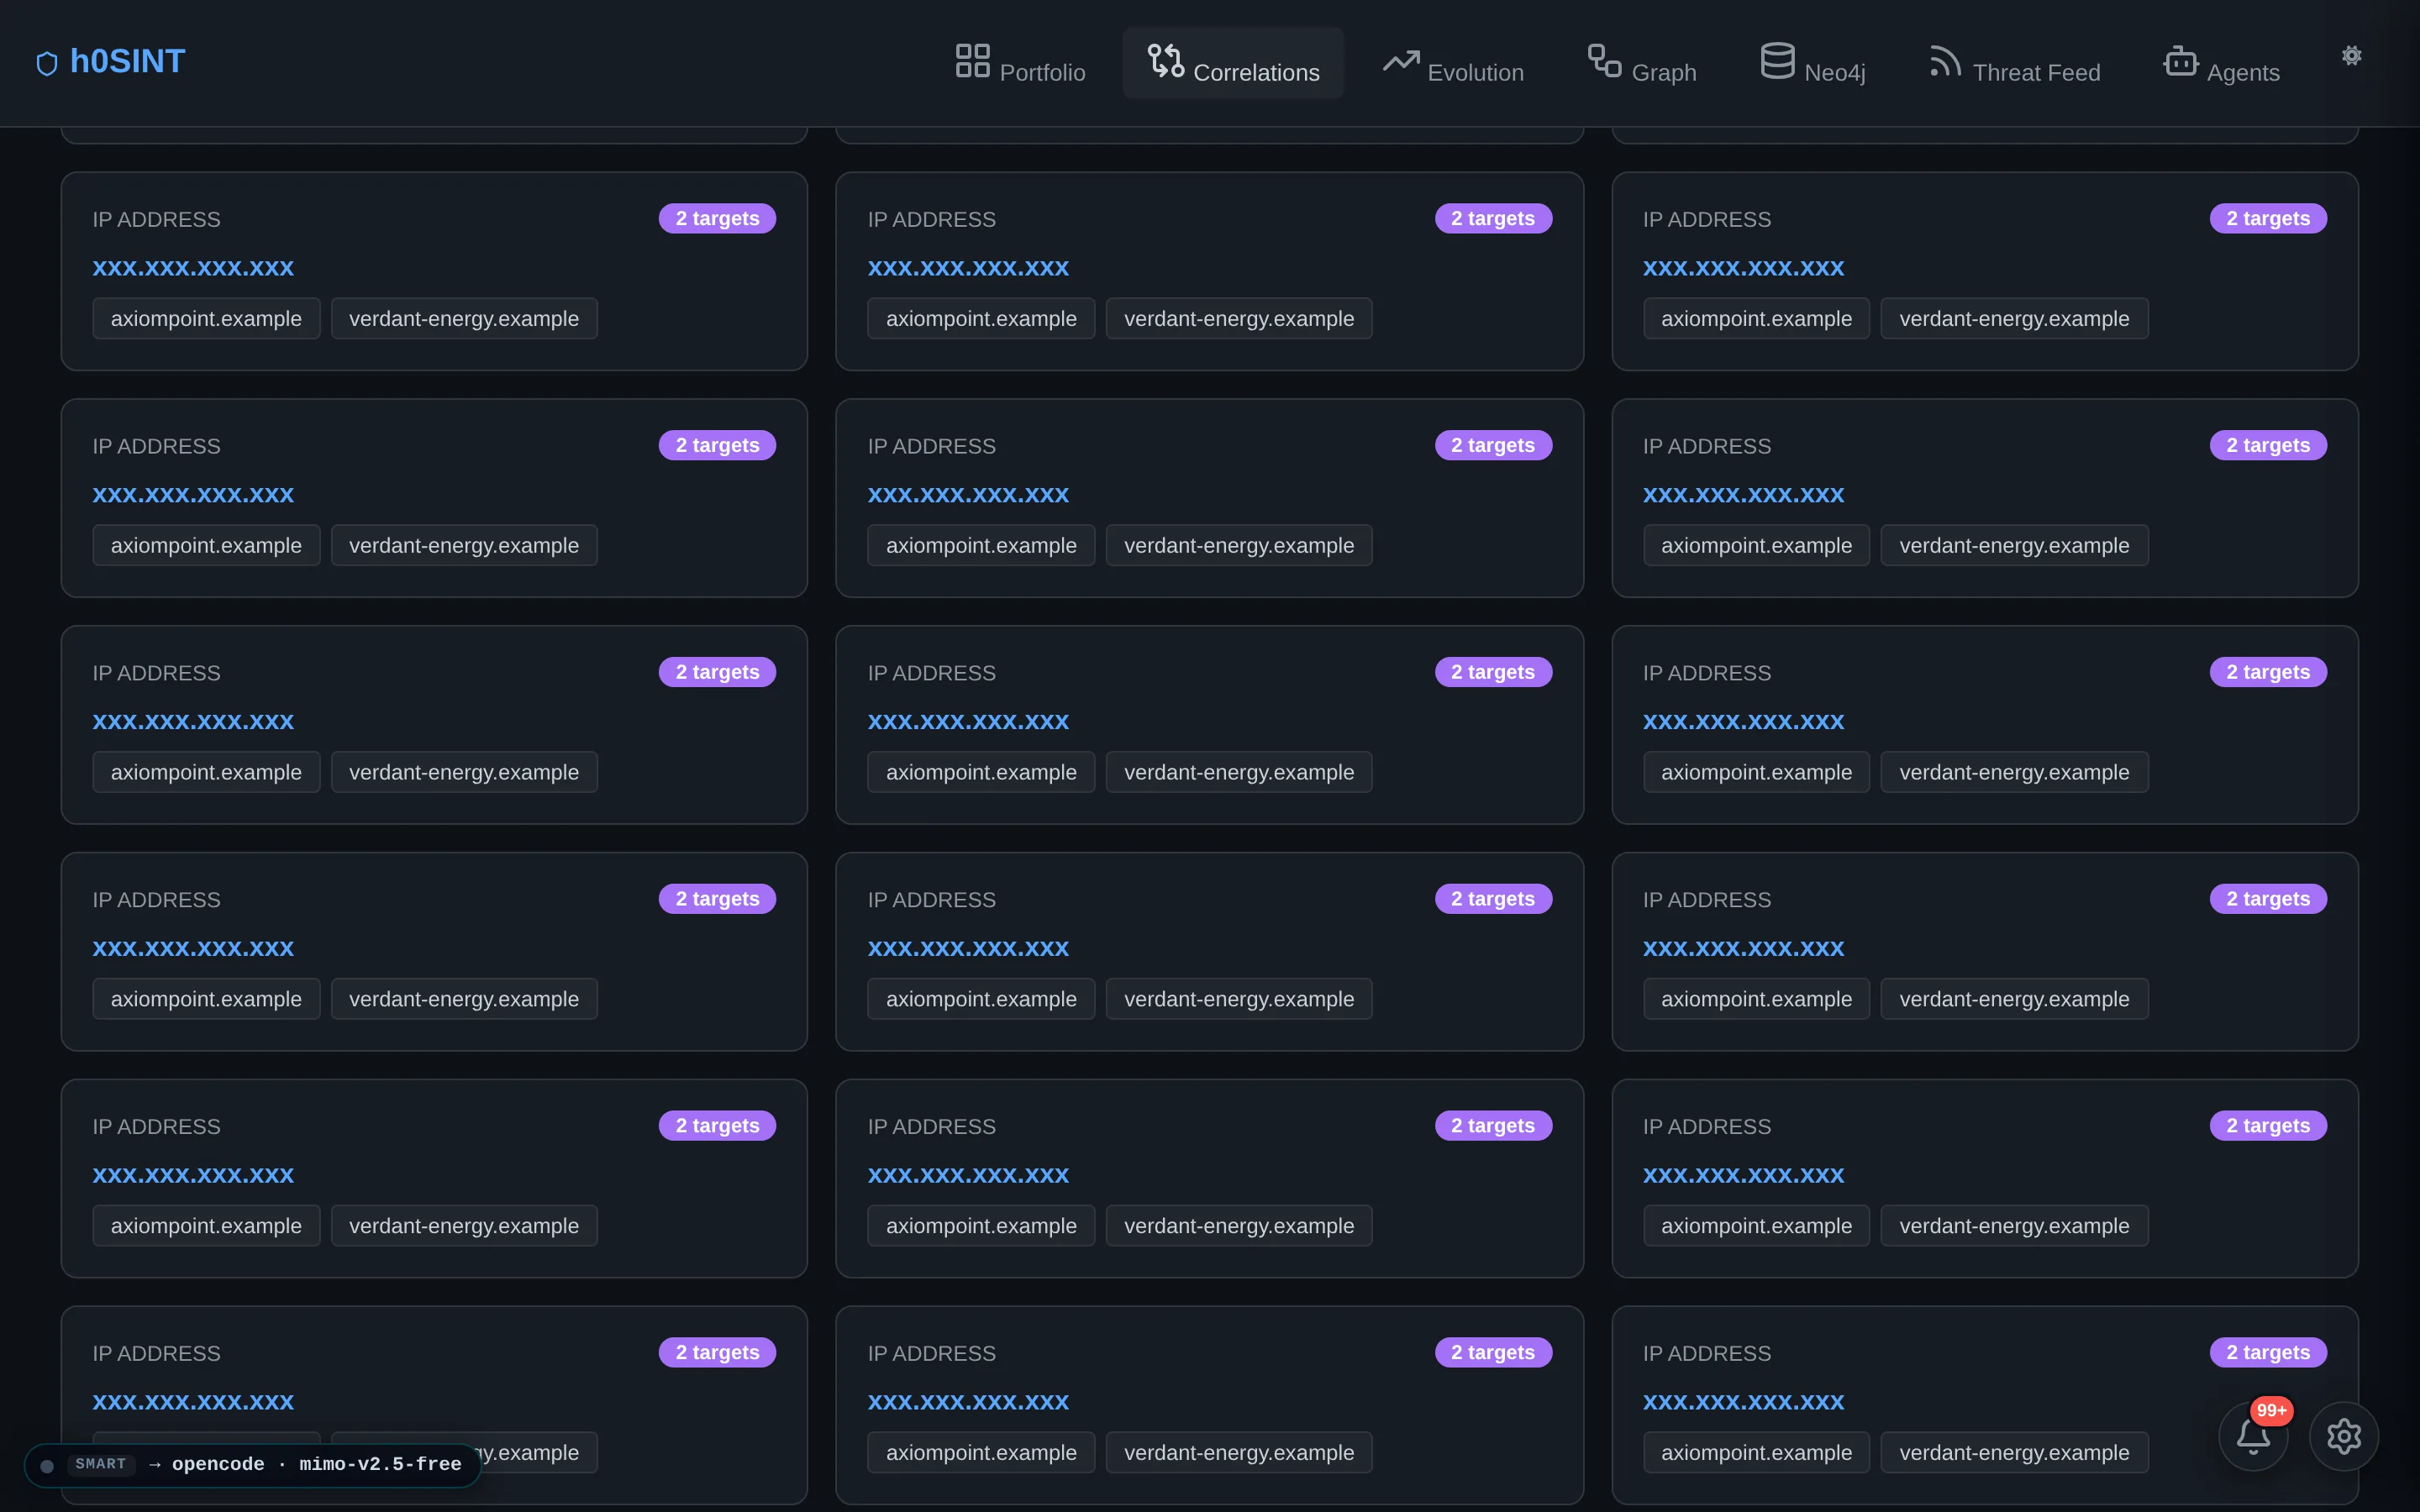Go to the Neo4j tab
Screen dimensions: 2420x1512
1812,62
